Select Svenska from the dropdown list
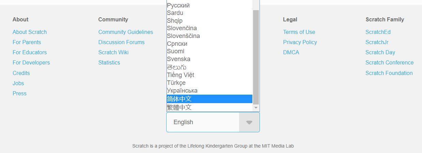This screenshot has height=153, width=422. click(x=178, y=59)
